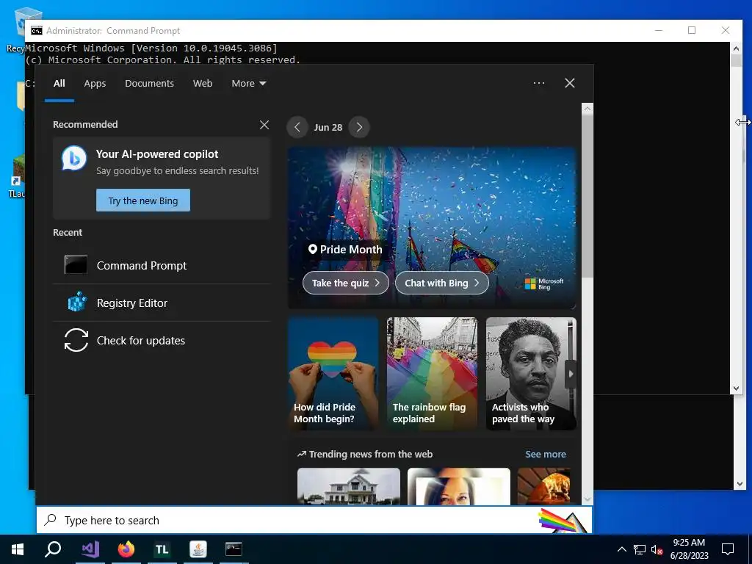Open Command Prompt from Recent list
Image resolution: width=752 pixels, height=564 pixels.
pyautogui.click(x=162, y=266)
